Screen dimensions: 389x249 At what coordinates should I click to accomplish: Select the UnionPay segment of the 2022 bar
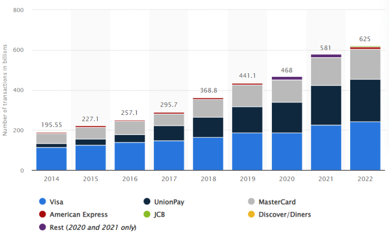pyautogui.click(x=365, y=100)
